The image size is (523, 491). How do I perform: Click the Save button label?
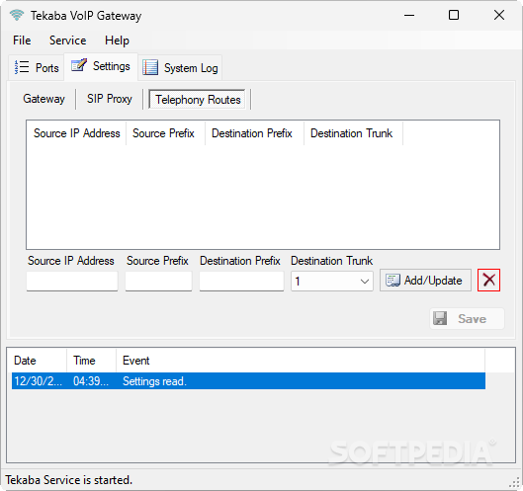pos(472,319)
